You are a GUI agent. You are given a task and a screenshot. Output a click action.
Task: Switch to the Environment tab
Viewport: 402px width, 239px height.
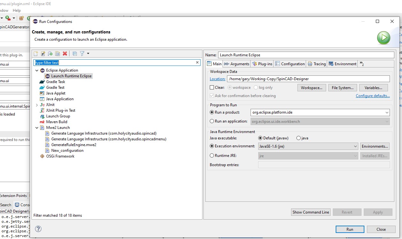click(x=342, y=64)
